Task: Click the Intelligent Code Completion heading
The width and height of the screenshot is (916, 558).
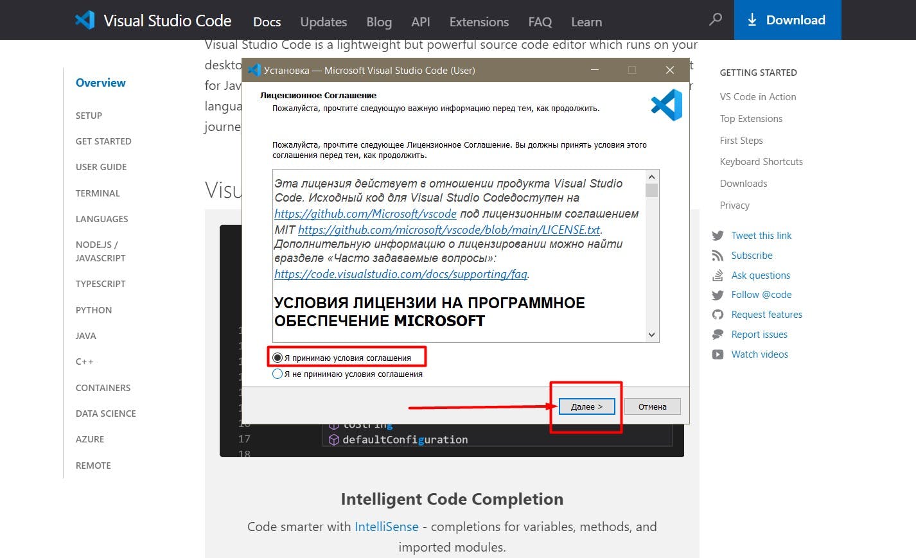Action: pos(452,499)
